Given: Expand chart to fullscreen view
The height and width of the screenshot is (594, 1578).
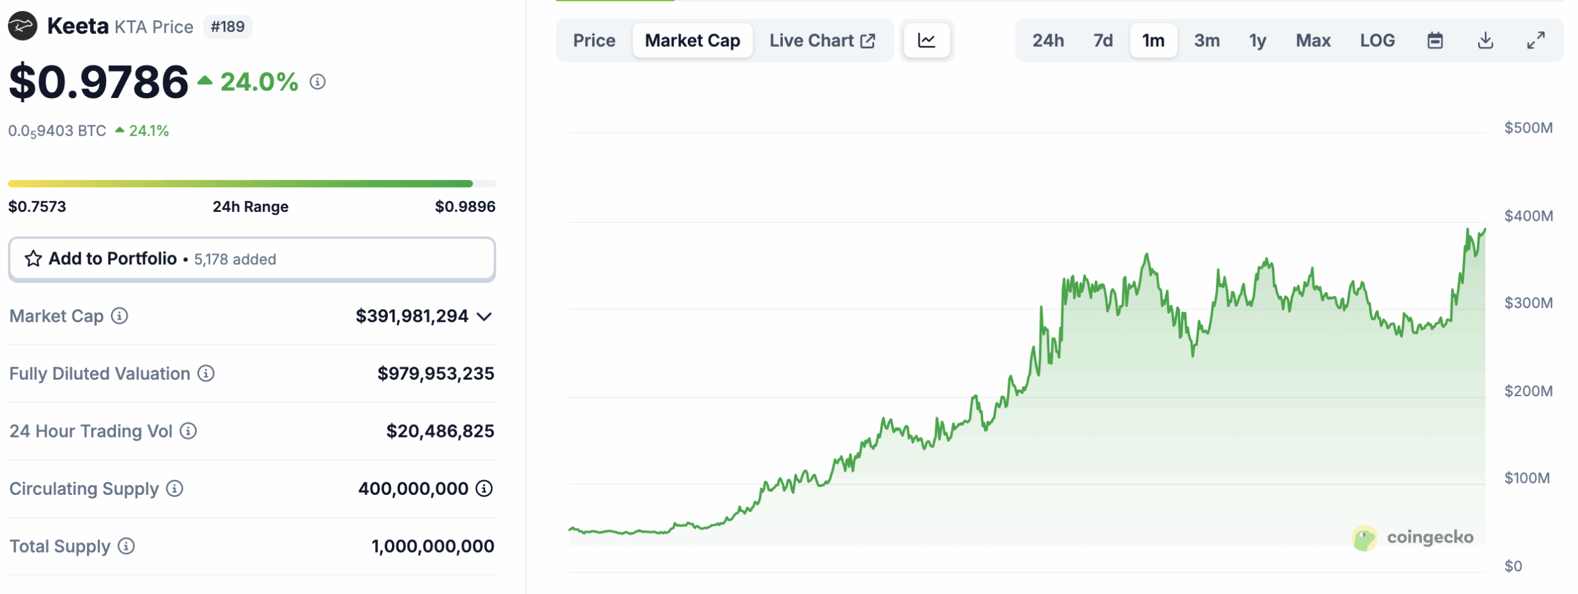Looking at the screenshot, I should (x=1535, y=41).
